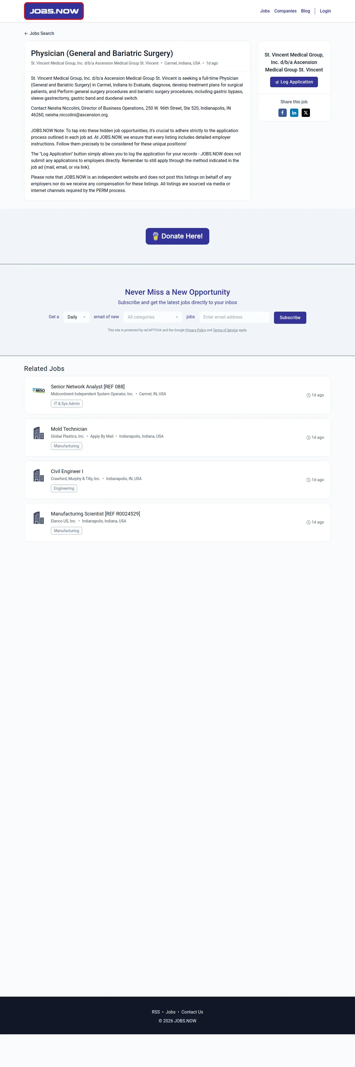Click the IT & Sys Admin tag
This screenshot has height=1067, width=355.
67,403
